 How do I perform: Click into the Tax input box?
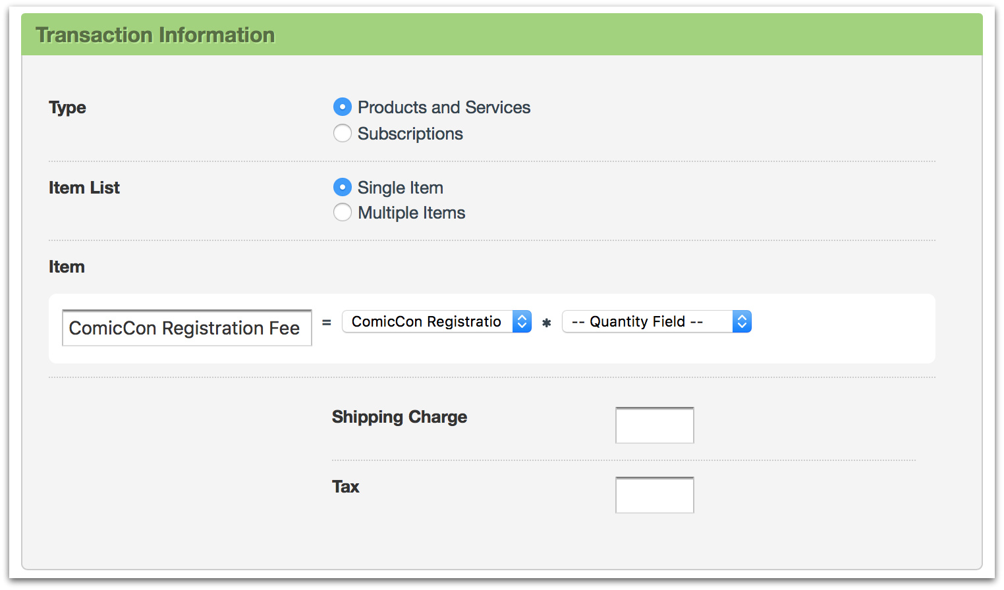point(654,495)
